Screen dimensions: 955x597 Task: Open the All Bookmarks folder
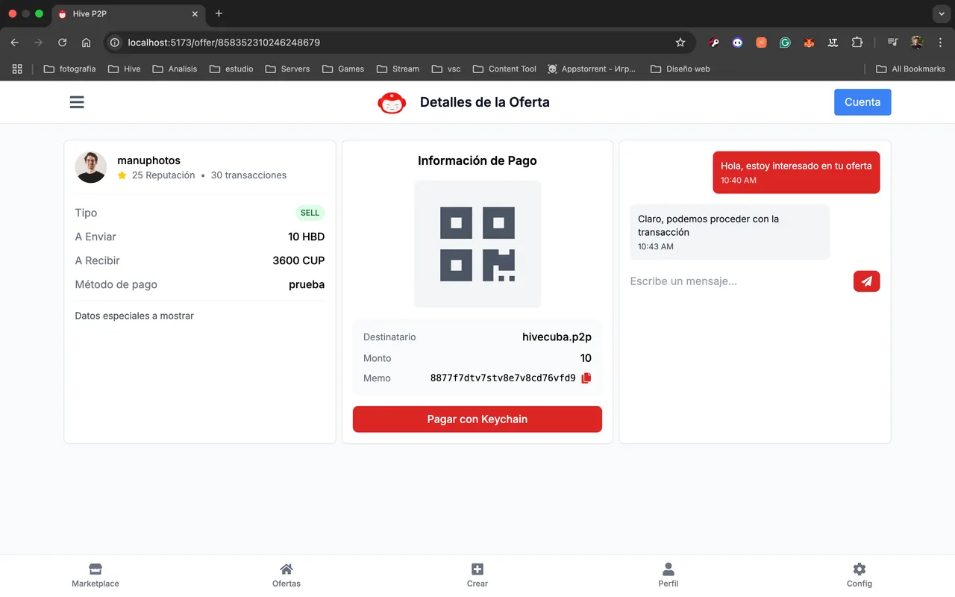tap(910, 69)
